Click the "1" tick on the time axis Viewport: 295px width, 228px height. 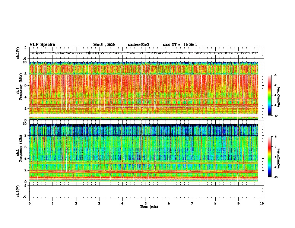53,203
